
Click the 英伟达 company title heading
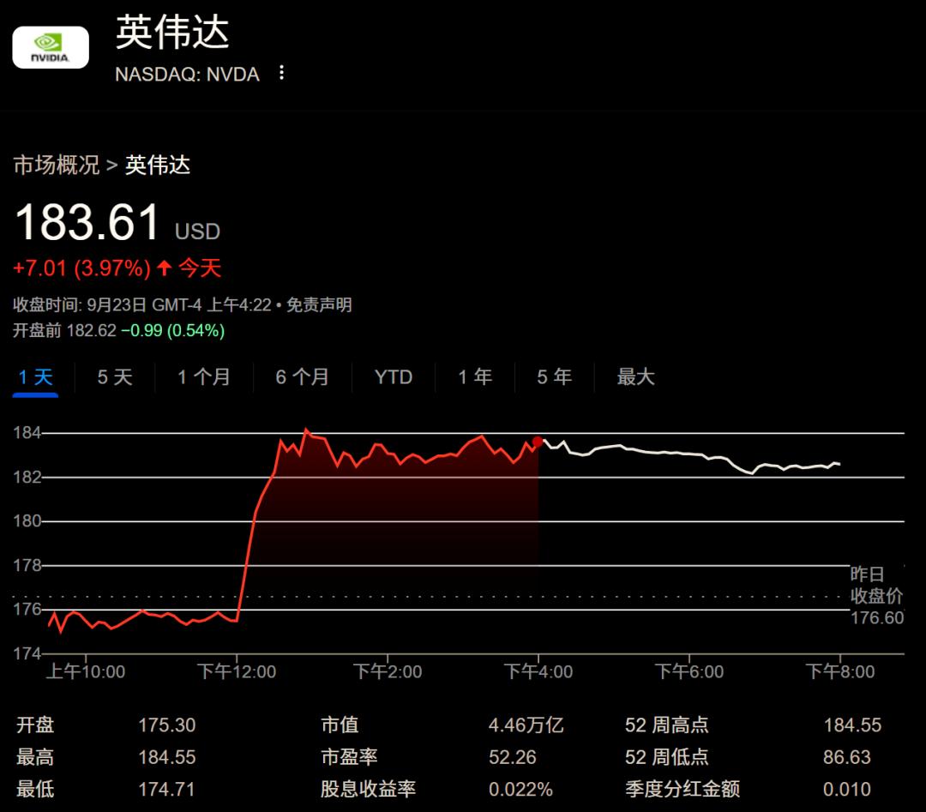pos(172,33)
